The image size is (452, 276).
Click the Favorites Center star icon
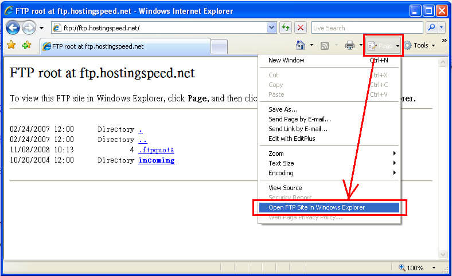(x=11, y=45)
